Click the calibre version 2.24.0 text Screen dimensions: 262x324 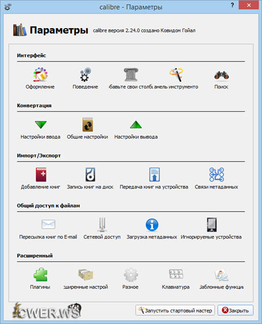pos(144,31)
